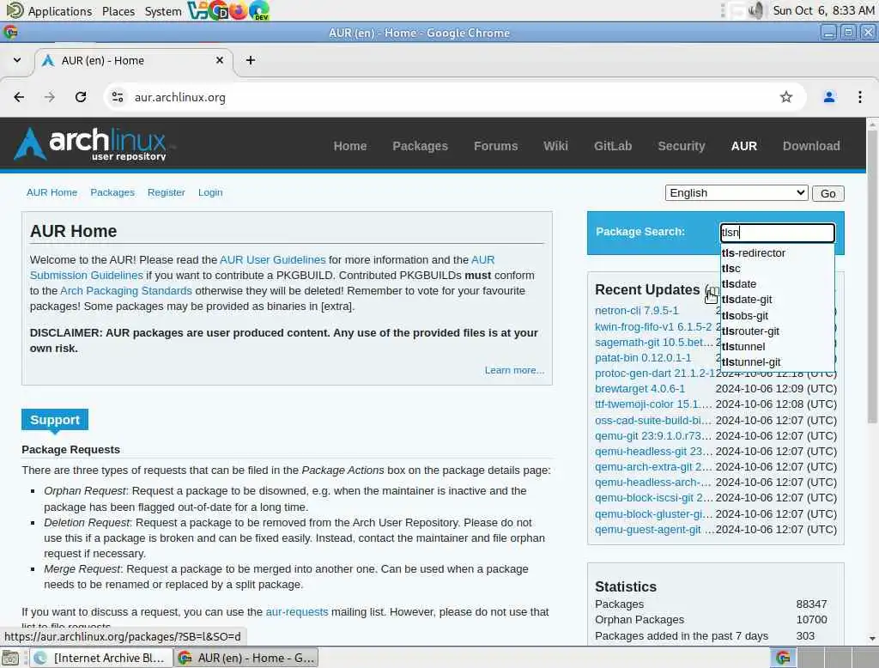Select tlsc suggestion
The image size is (879, 668).
coord(777,269)
